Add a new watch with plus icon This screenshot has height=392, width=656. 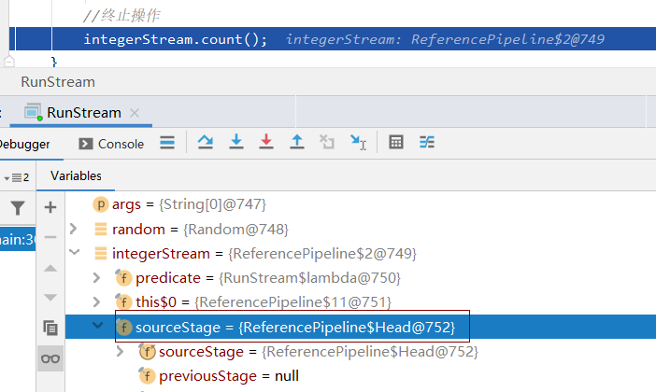pos(50,207)
